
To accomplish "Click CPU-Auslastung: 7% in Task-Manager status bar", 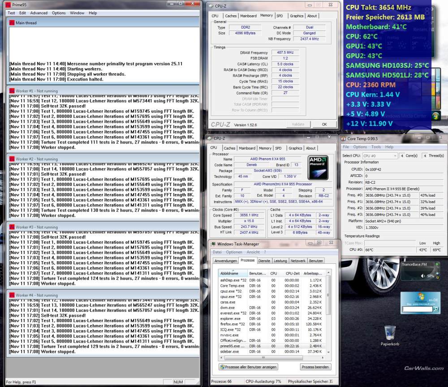I will tap(263, 381).
